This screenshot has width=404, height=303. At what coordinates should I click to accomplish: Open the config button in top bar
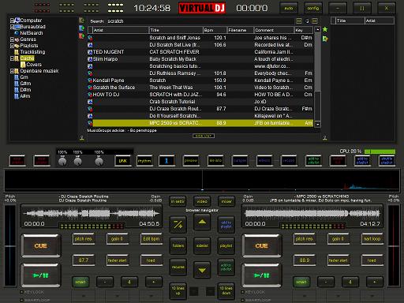pyautogui.click(x=313, y=8)
